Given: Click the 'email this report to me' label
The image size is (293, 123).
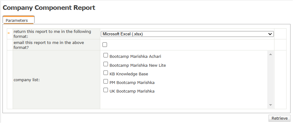Looking at the screenshot, I should point(49,45).
